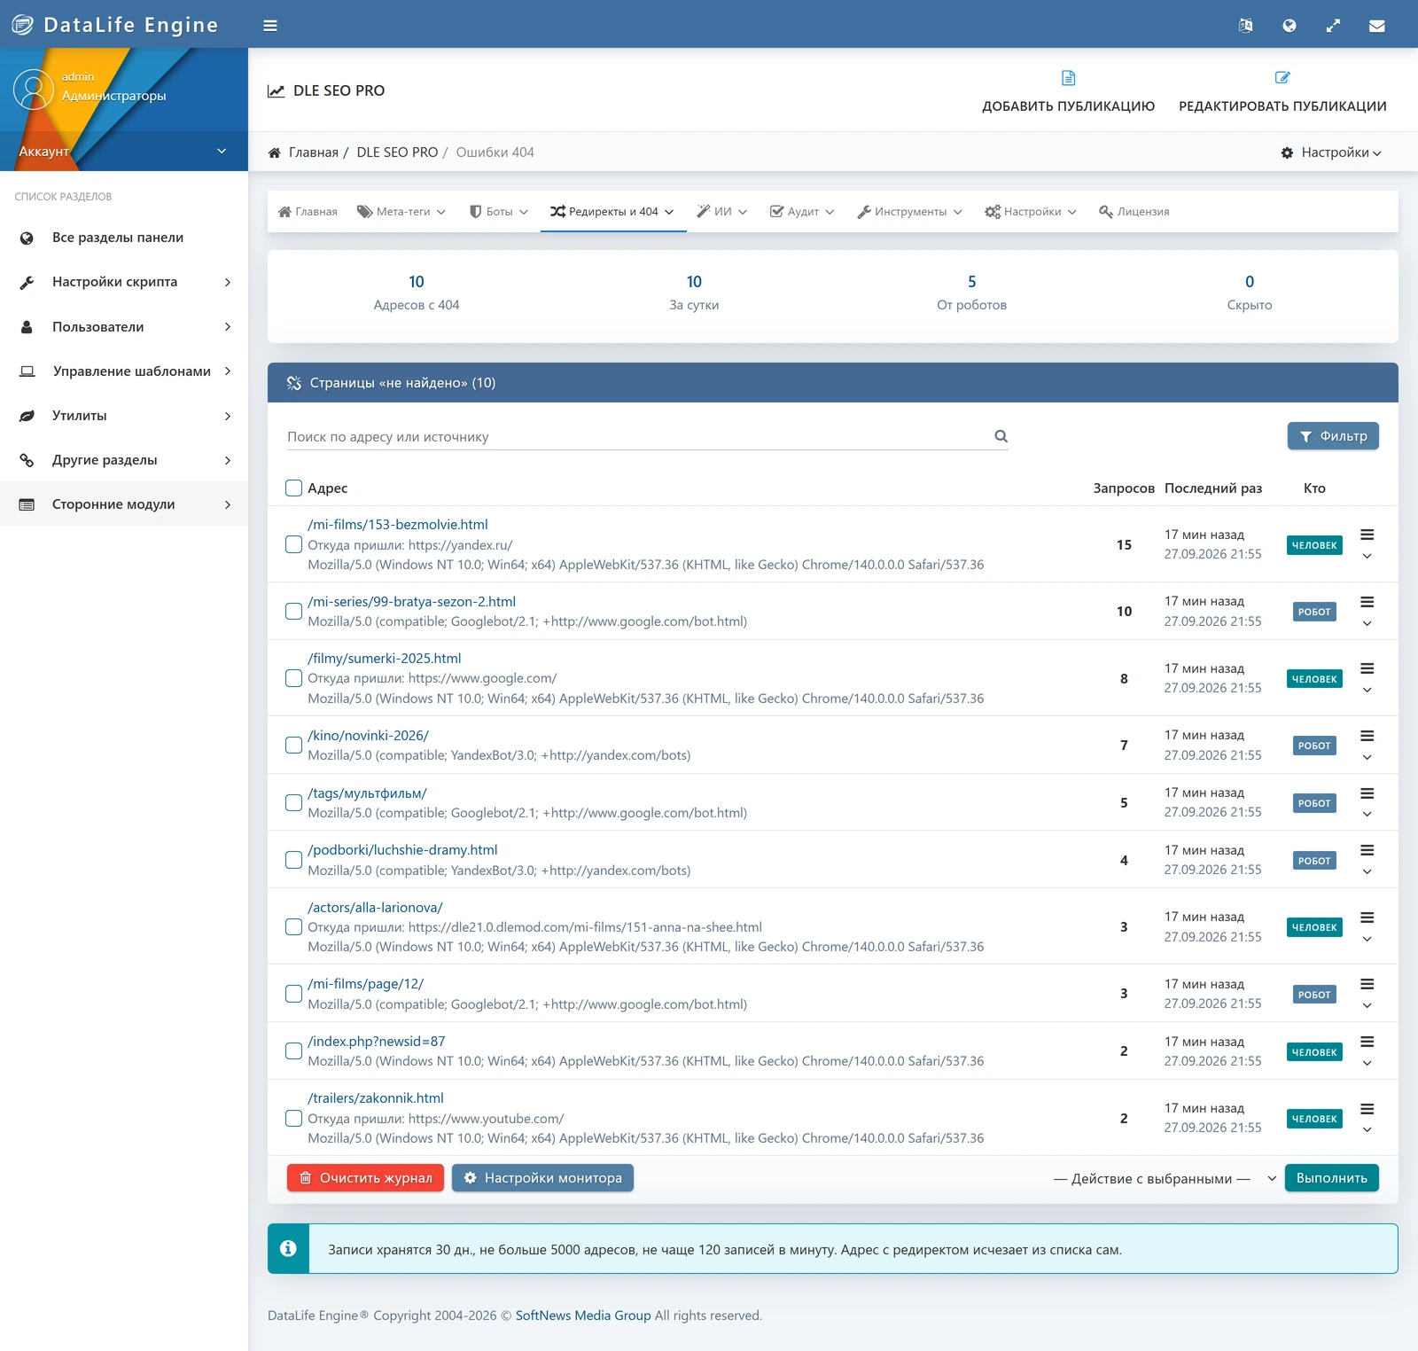Open the language translation icon in header

click(x=1245, y=26)
